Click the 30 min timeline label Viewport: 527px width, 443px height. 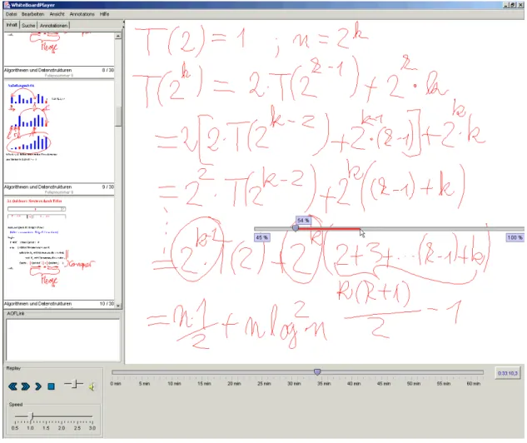(x=294, y=384)
